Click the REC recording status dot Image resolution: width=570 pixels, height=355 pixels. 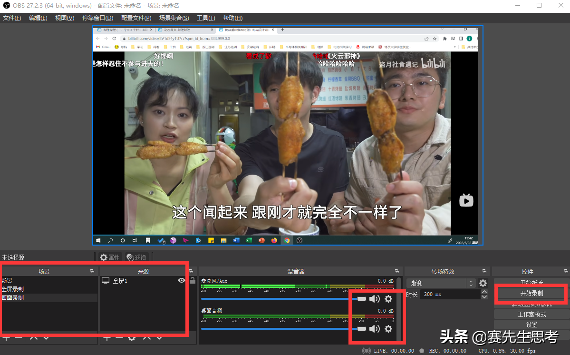click(x=422, y=351)
